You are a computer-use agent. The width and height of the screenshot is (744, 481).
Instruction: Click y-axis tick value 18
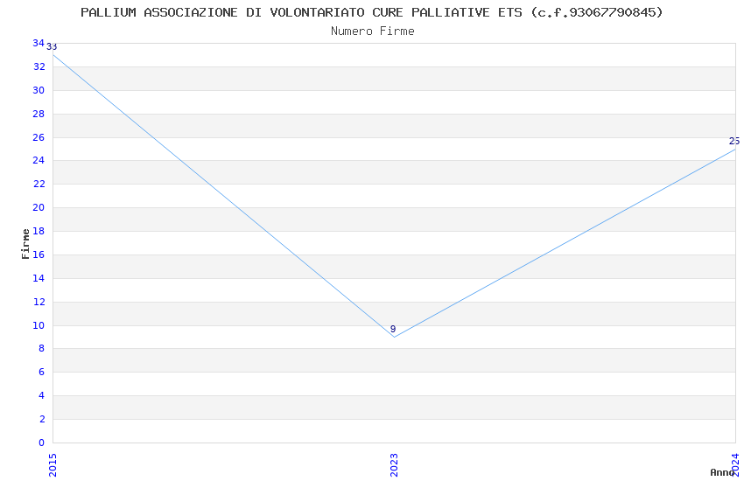pos(39,231)
